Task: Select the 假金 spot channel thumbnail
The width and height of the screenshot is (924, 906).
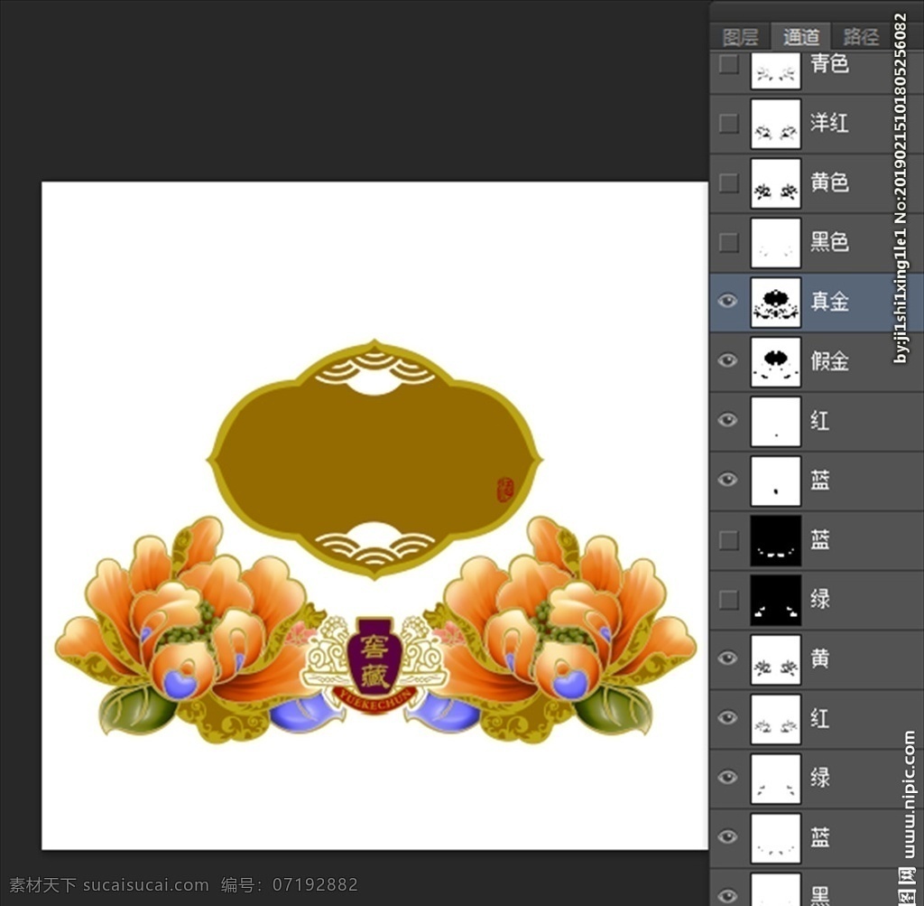Action: coord(775,362)
